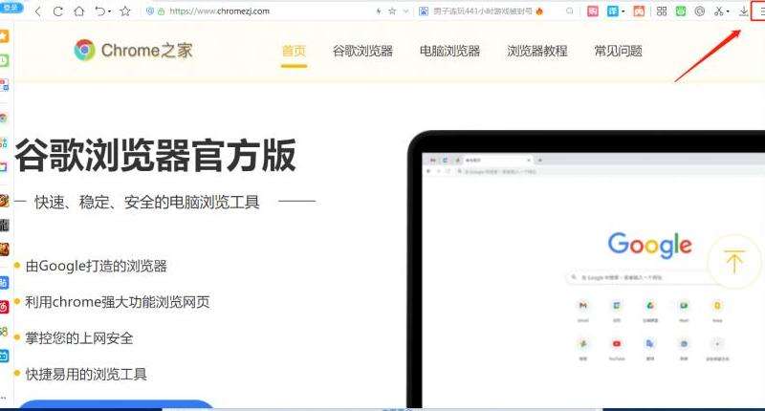The width and height of the screenshot is (765, 411).
Task: Open the four-squares extensions grid icon
Action: click(662, 11)
